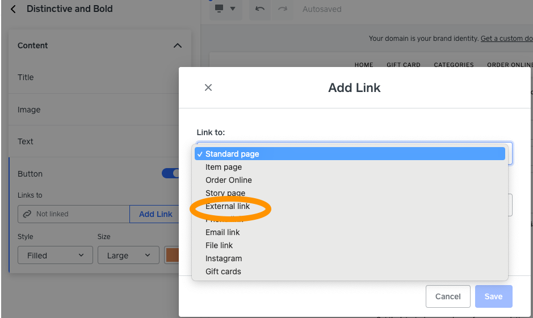Click the orange button color swatch
The width and height of the screenshot is (533, 318).
tap(172, 256)
